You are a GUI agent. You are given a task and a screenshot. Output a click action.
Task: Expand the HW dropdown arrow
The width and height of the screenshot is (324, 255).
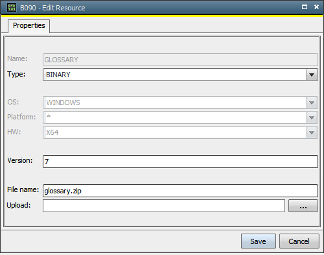tap(312, 132)
